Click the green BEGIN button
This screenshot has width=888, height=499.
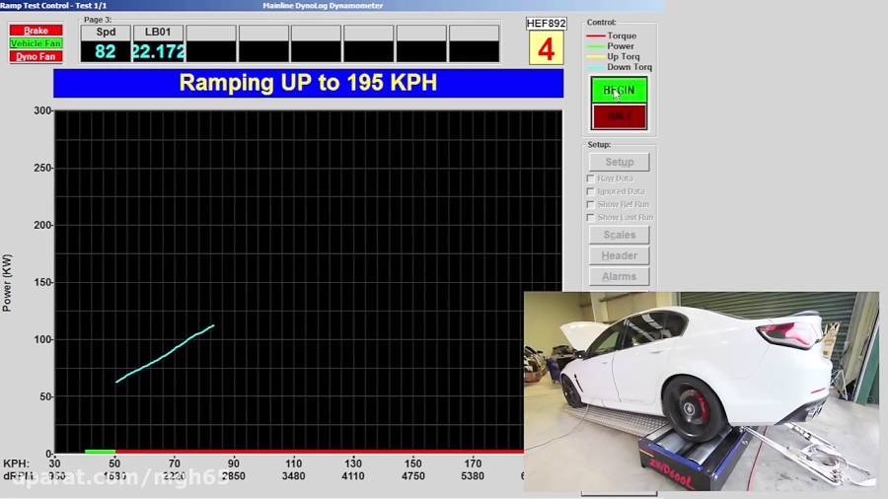click(619, 91)
